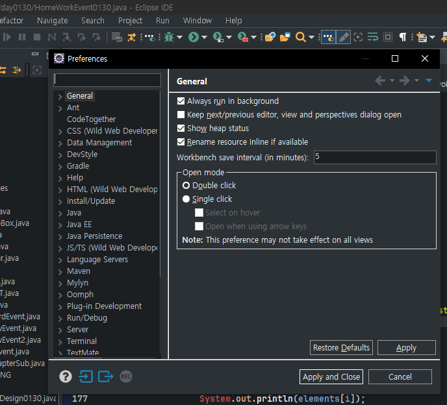447x405 pixels.
Task: Open the Search icon dropdown arrow
Action: (x=311, y=37)
